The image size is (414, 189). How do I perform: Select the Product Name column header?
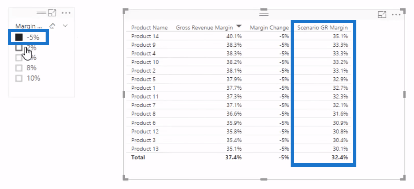tap(150, 27)
